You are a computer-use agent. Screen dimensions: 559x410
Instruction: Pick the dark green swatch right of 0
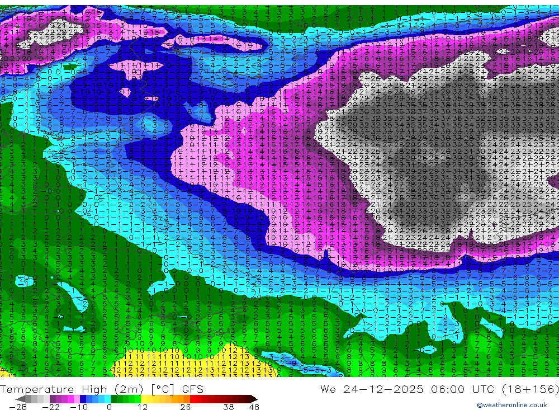(x=113, y=399)
